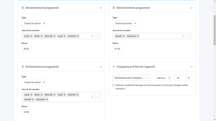Expand weekday list chevron in 06:45 trigger

pos(98,36)
